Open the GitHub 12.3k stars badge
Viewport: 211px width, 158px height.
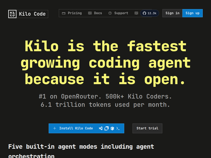pos(149,13)
